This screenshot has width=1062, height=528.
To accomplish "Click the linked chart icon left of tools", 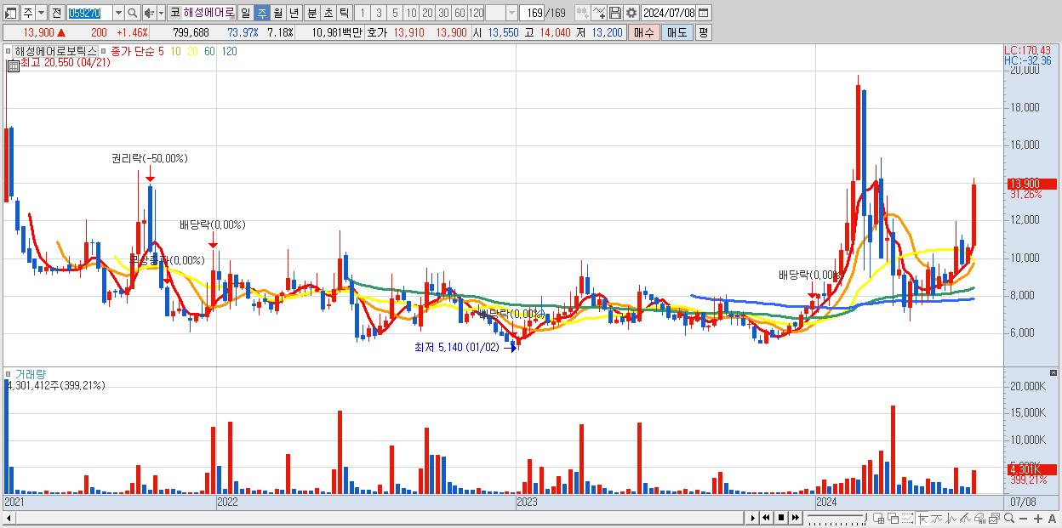I will 583,13.
